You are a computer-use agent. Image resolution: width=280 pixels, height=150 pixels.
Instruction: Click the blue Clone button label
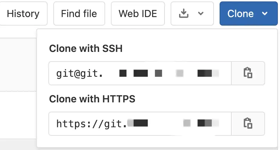tap(241, 14)
